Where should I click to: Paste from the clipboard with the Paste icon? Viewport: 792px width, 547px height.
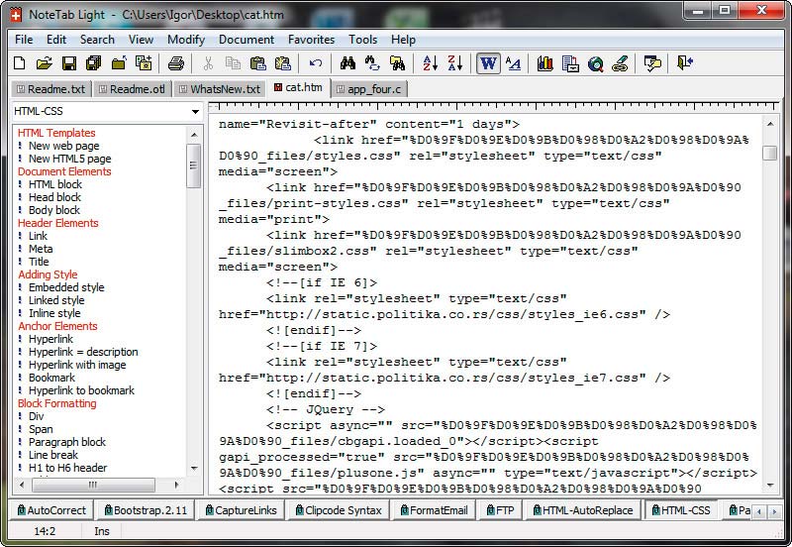(257, 63)
